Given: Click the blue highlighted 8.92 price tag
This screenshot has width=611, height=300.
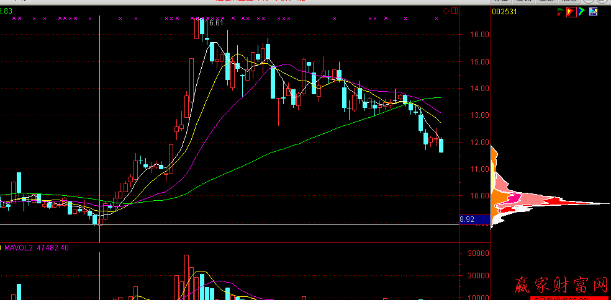Looking at the screenshot, I should coord(467,219).
